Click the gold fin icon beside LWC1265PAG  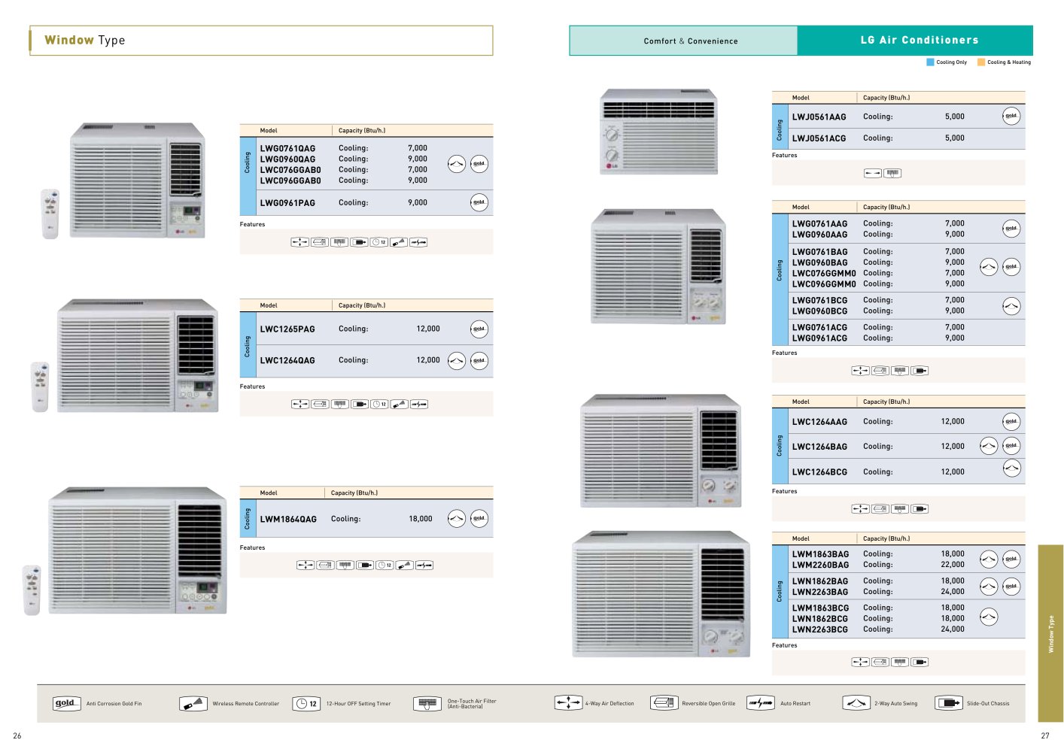479,329
